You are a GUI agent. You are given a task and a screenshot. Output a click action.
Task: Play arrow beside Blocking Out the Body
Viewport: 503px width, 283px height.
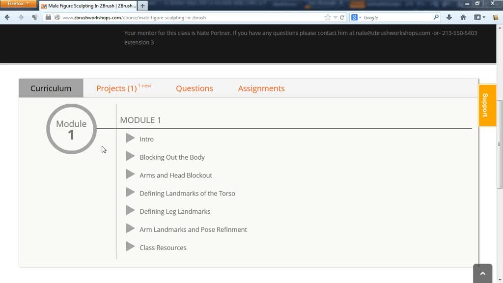[x=130, y=156]
